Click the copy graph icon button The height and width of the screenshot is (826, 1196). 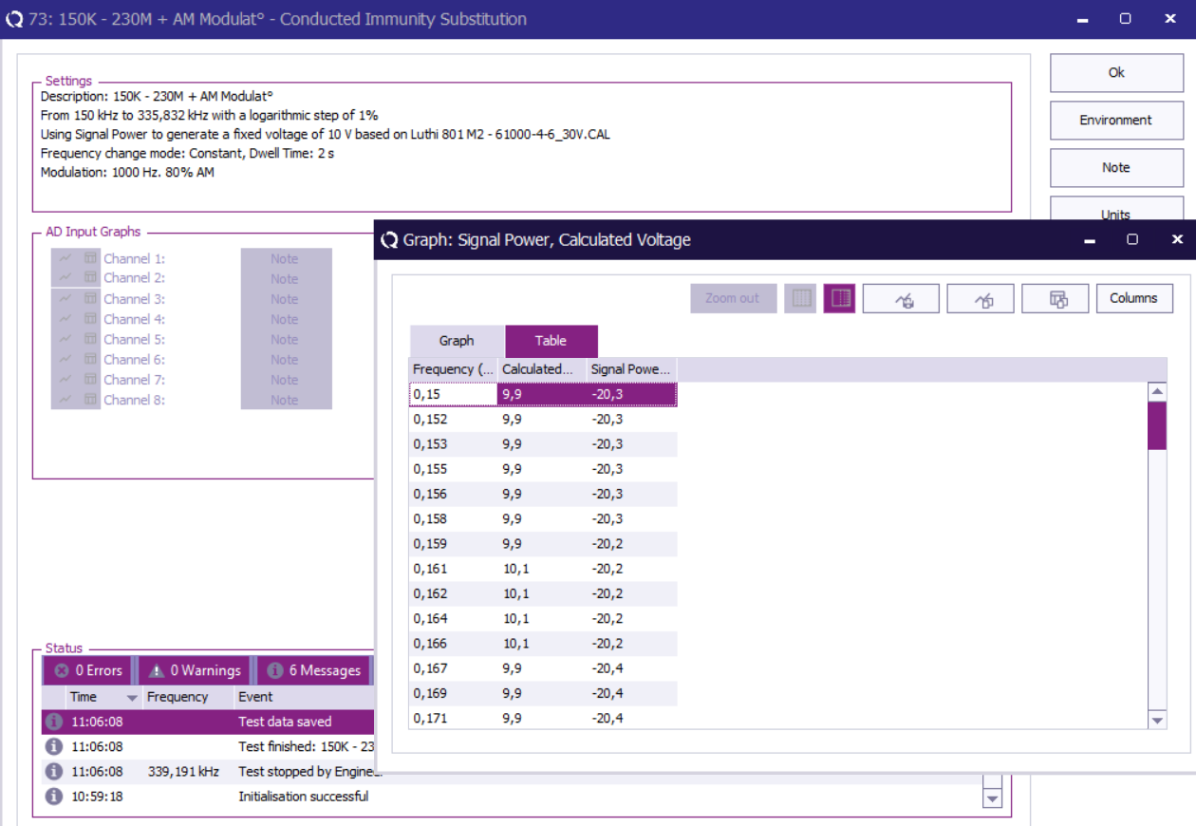[981, 298]
